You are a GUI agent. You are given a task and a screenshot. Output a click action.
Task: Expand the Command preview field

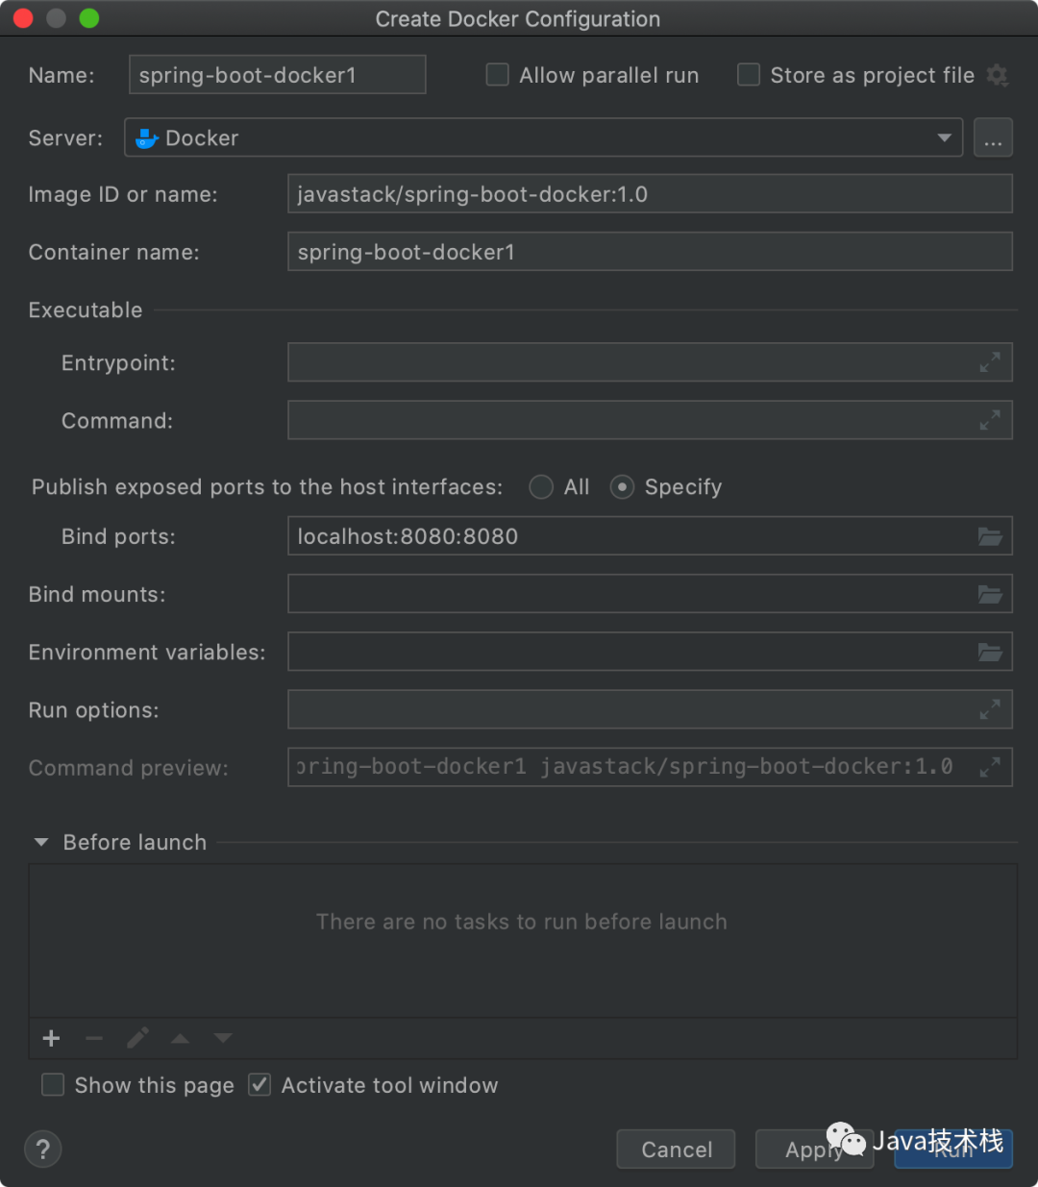point(990,767)
